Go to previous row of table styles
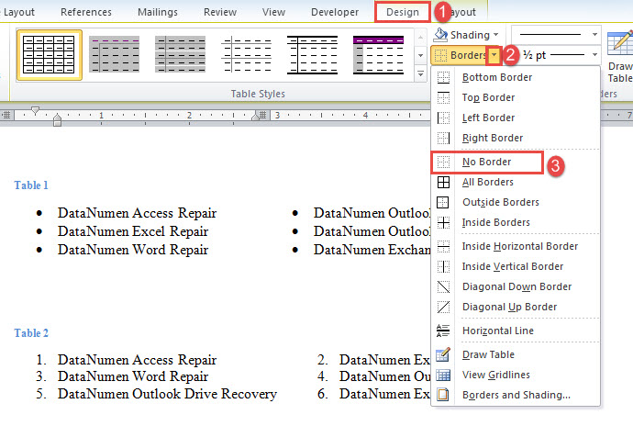The width and height of the screenshot is (633, 426). click(421, 38)
